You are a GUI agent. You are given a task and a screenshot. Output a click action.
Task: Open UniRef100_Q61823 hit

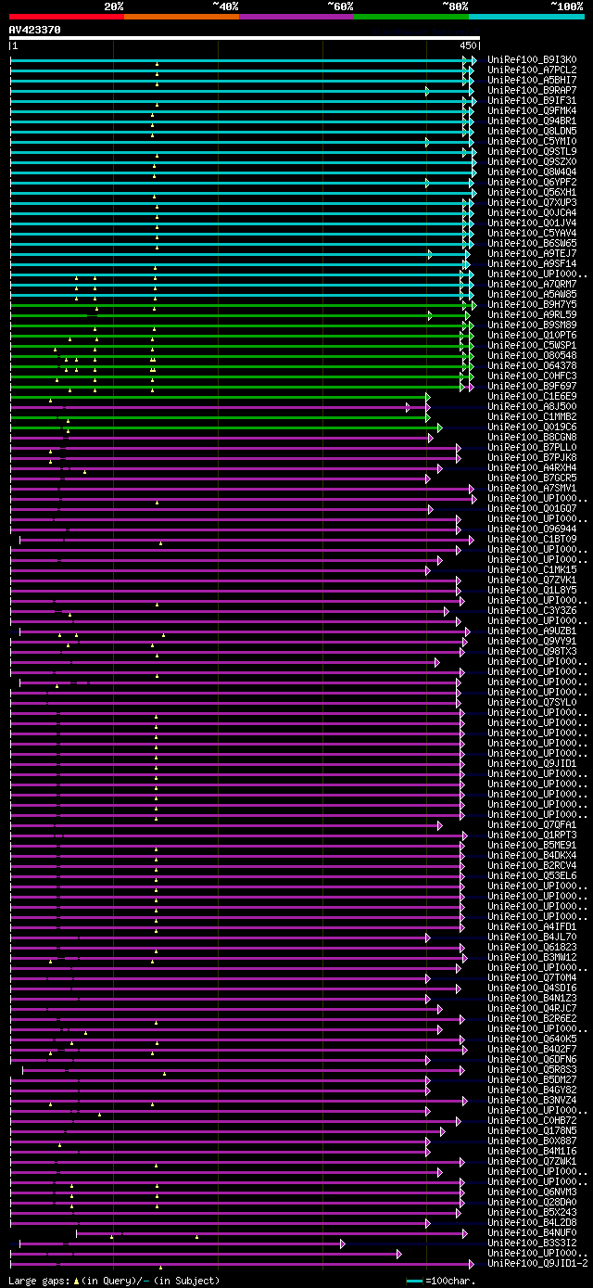click(x=533, y=948)
